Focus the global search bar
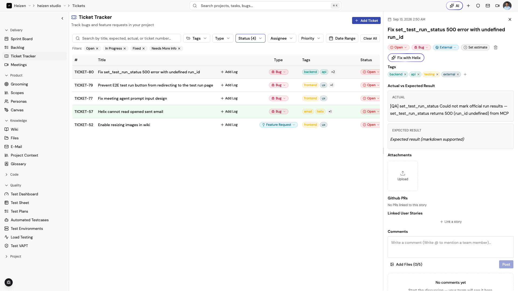The width and height of the screenshot is (518, 291). pos(265,6)
